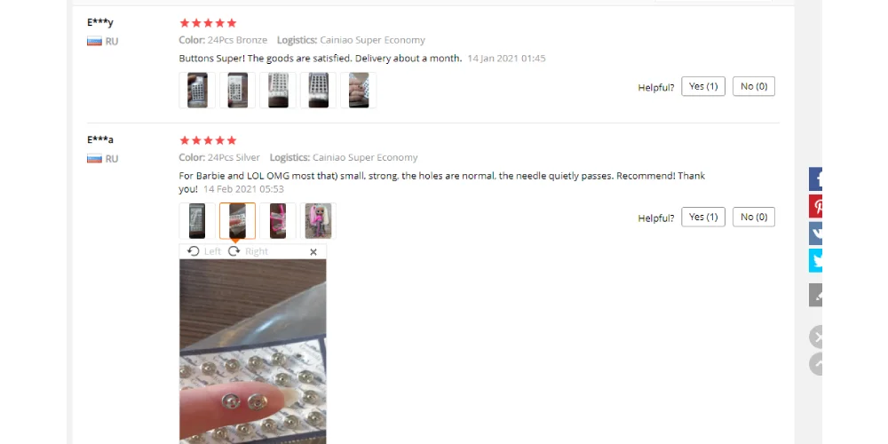Click the gray back-to-top arrow icon
This screenshot has height=444, width=888.
[815, 363]
